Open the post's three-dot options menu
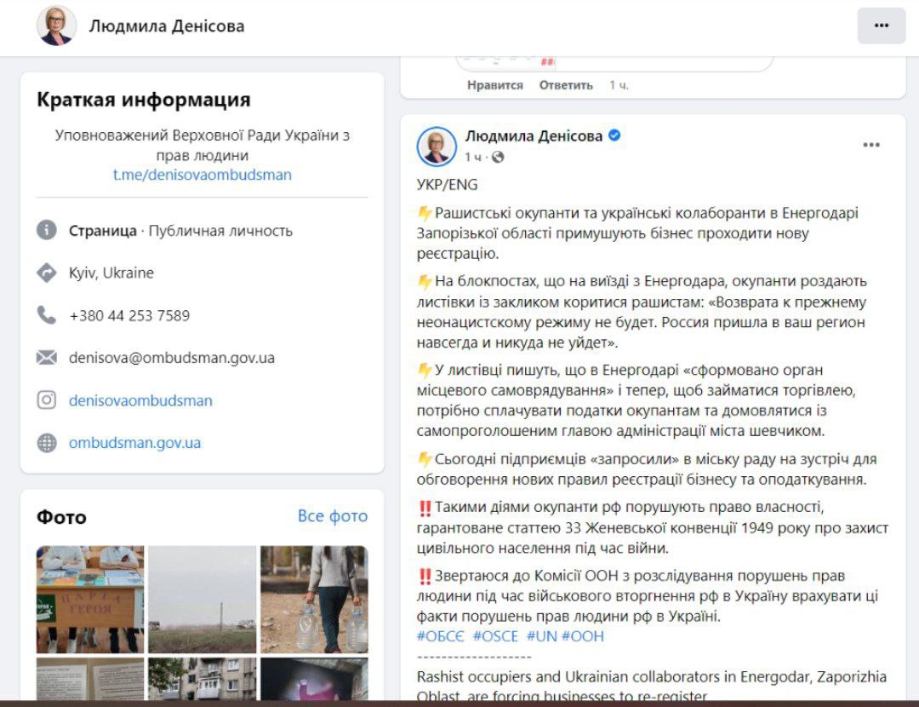Image resolution: width=919 pixels, height=707 pixels. coord(871,145)
